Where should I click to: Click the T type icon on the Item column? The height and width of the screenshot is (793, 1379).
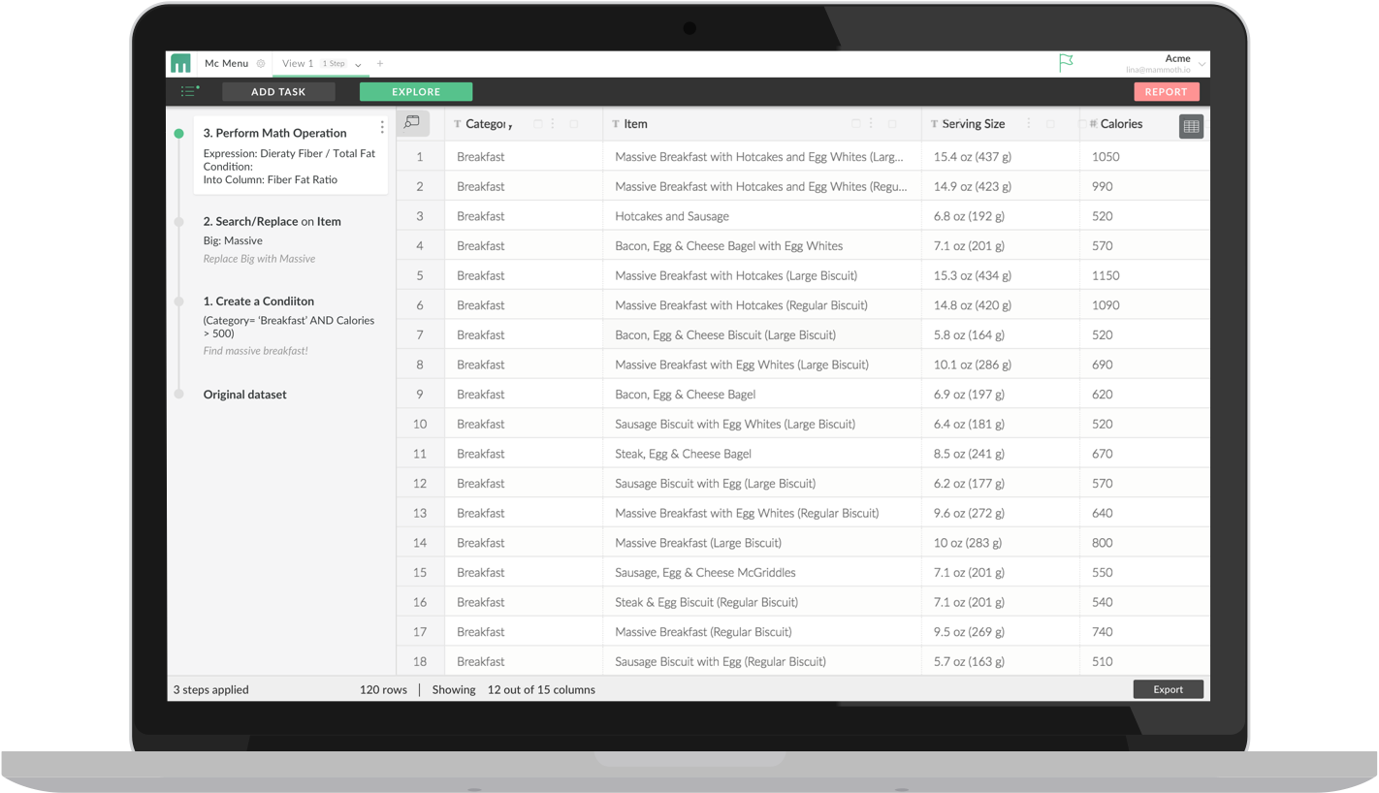pos(615,123)
